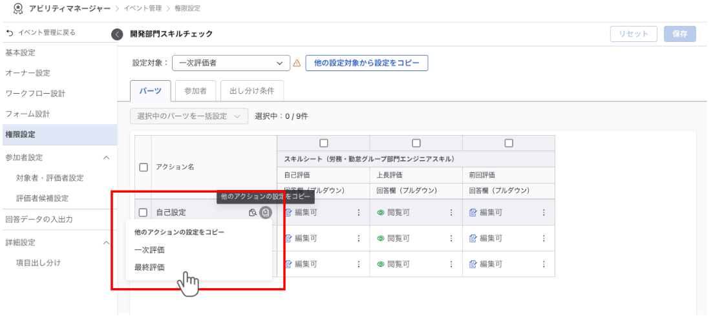This screenshot has width=713, height=316.
Task: Click the preview magnifier icon in 自己設定 row
Action: click(252, 213)
